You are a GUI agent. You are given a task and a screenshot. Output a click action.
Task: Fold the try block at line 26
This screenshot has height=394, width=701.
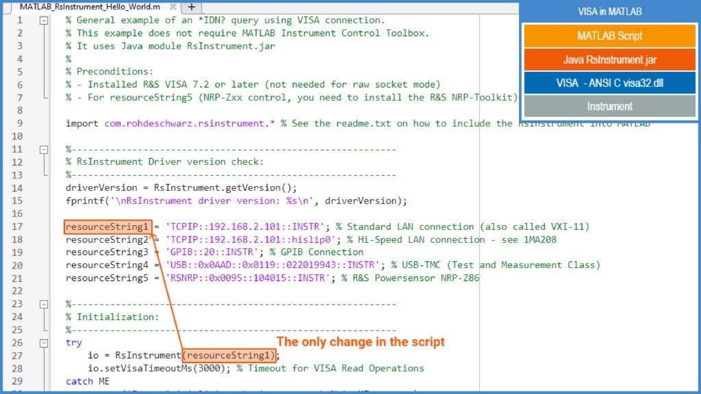[x=44, y=343]
